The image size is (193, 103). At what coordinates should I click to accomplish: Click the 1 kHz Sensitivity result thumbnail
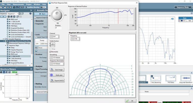coord(156,78)
